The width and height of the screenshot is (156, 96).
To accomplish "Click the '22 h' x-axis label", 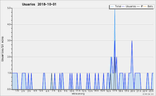I will click(x=145, y=91).
